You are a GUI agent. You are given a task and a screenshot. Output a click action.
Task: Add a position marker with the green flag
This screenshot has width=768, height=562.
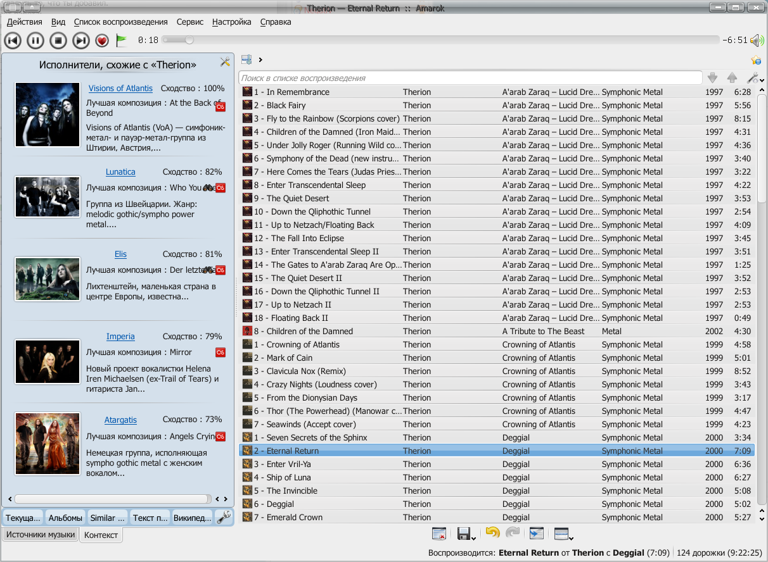pos(121,41)
